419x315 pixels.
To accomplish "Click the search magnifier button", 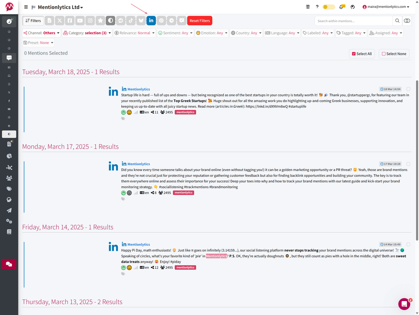I will [x=397, y=21].
